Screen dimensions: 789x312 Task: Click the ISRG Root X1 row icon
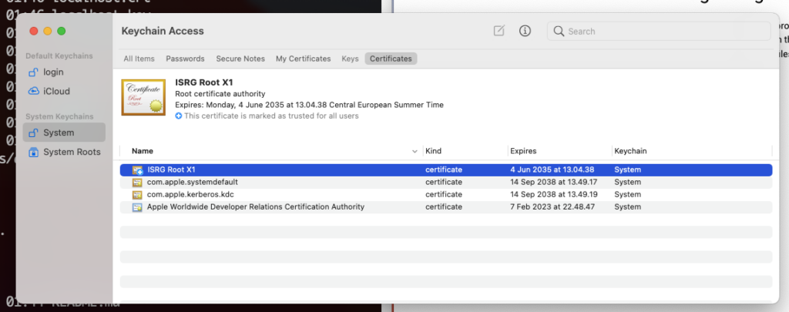138,170
